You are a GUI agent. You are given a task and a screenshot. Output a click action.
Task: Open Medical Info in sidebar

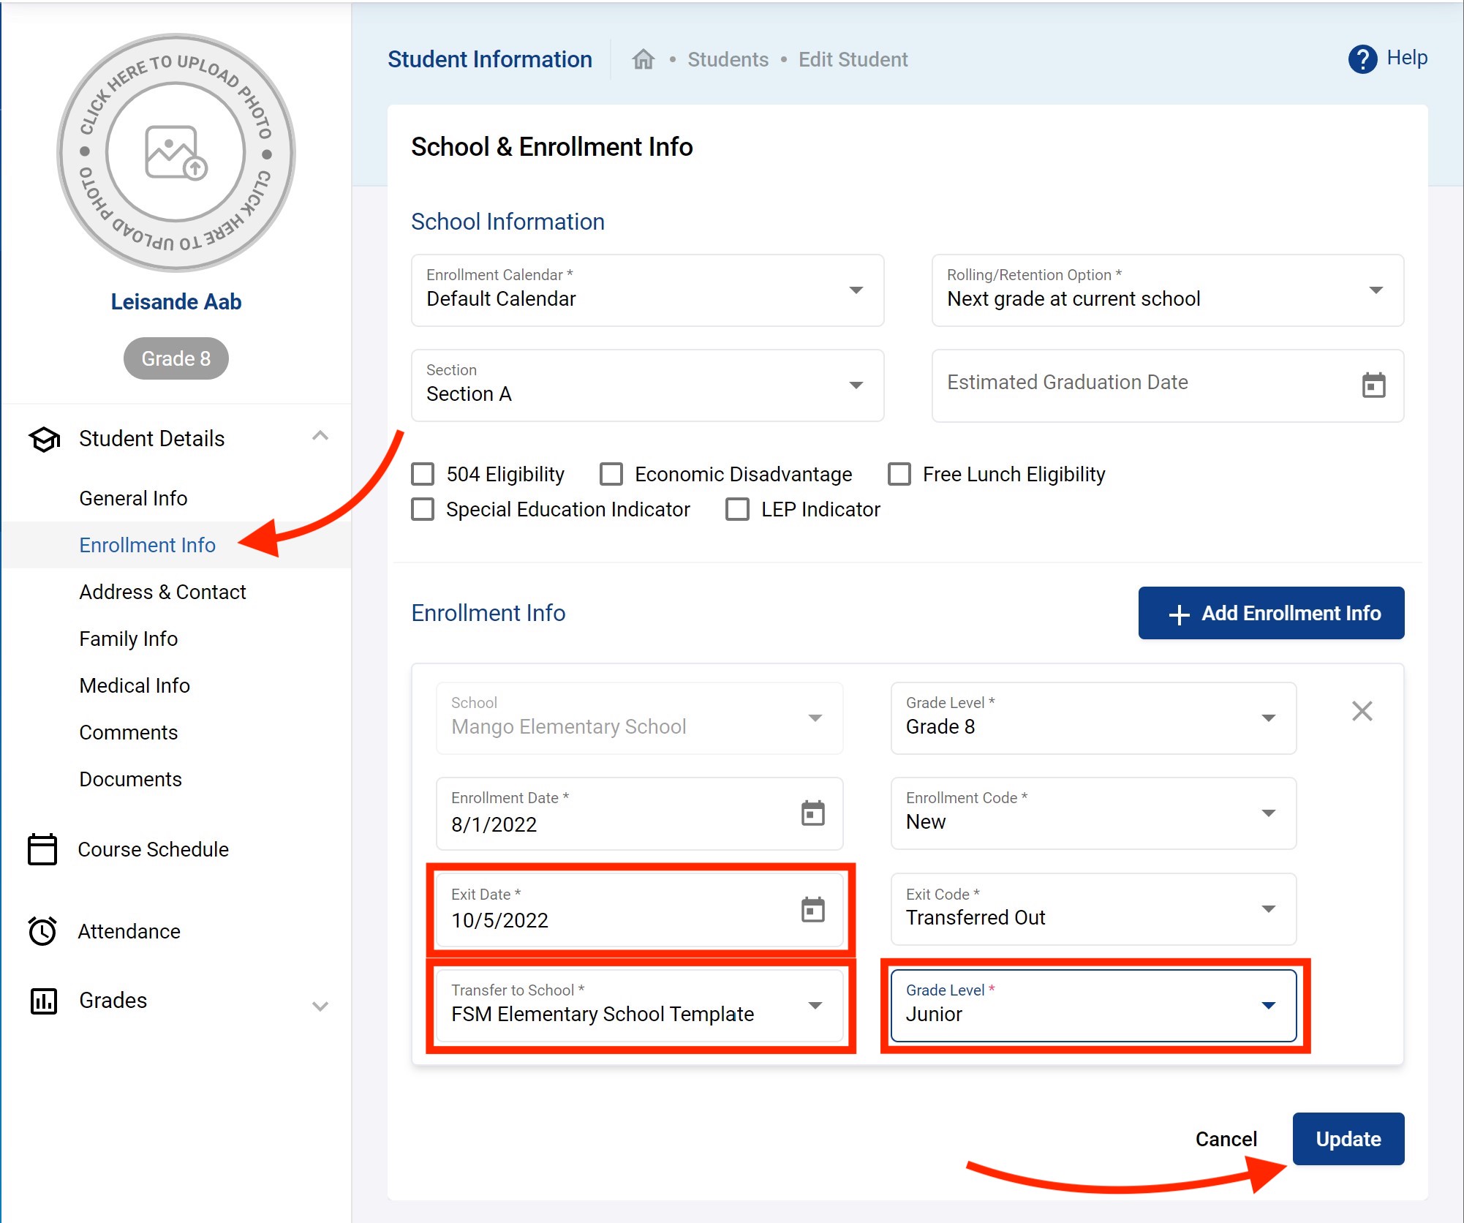(x=135, y=685)
